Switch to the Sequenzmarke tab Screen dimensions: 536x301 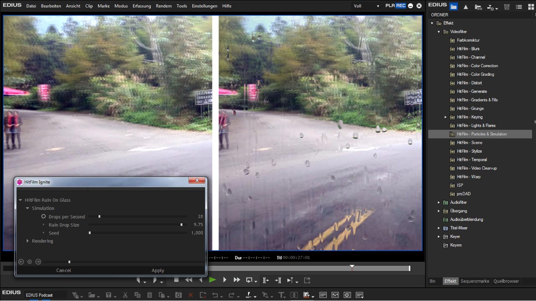click(x=474, y=281)
